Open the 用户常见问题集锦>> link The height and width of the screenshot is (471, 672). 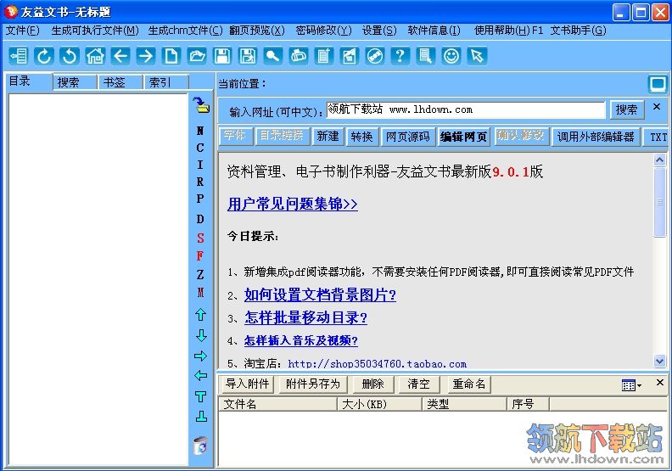[292, 204]
